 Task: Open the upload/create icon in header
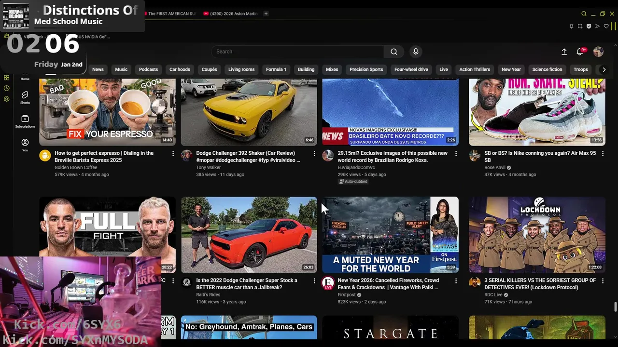click(564, 52)
